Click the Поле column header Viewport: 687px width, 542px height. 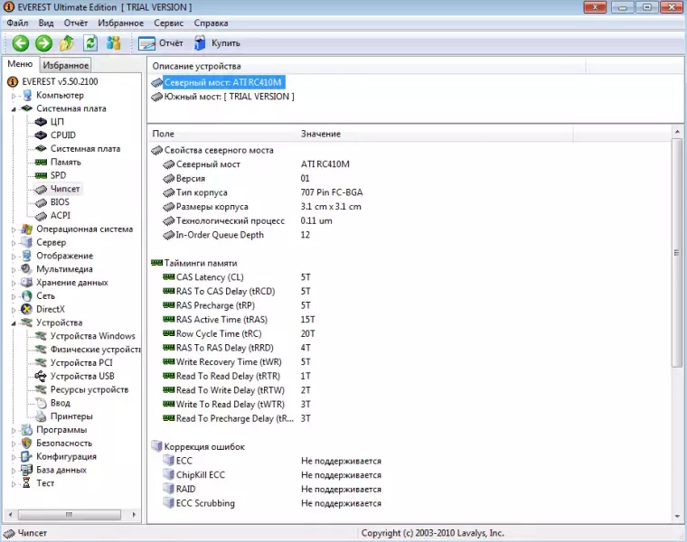tap(222, 134)
